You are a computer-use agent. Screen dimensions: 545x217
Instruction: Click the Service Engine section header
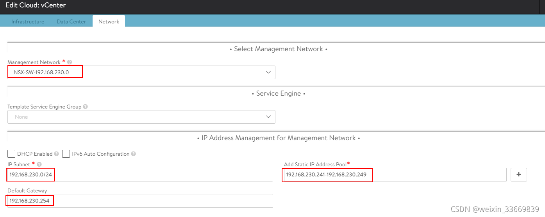(278, 94)
